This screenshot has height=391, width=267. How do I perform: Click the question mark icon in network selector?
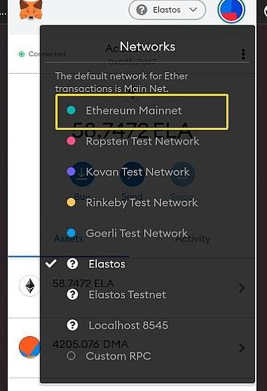pos(142,10)
